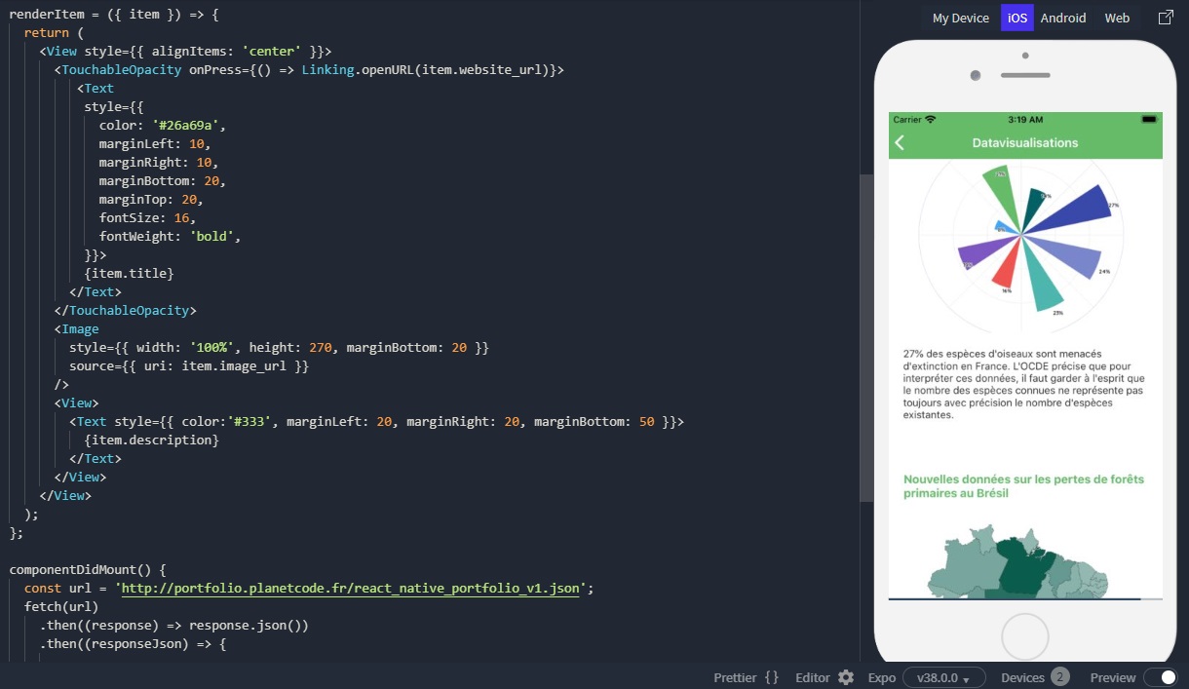Open the Expo v38.0.0 version dropdown
1189x689 pixels.
pyautogui.click(x=943, y=677)
